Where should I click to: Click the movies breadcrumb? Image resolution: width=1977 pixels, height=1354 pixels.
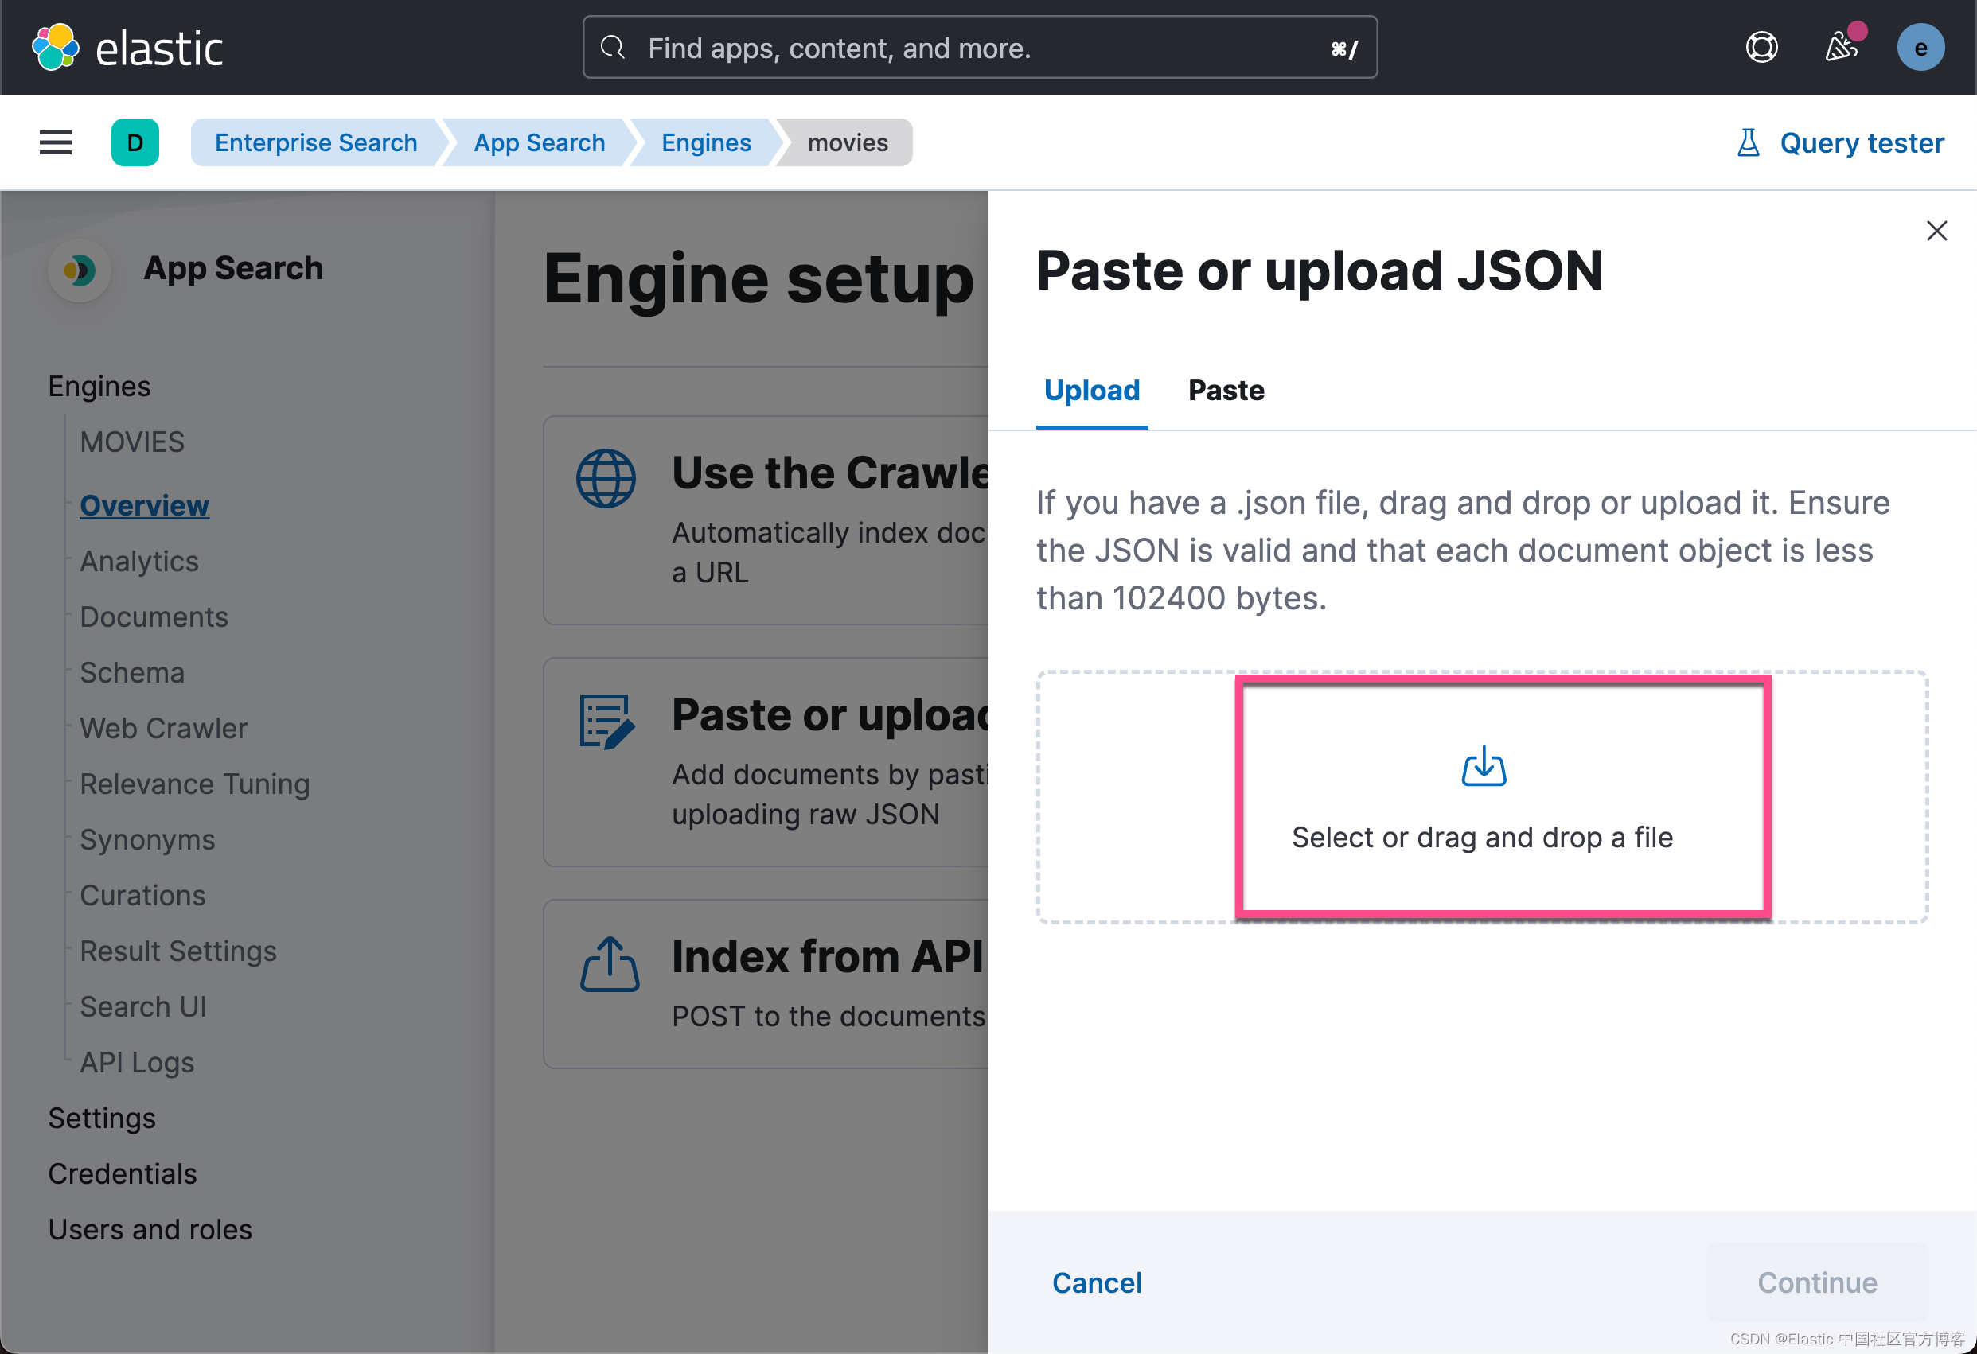848,143
